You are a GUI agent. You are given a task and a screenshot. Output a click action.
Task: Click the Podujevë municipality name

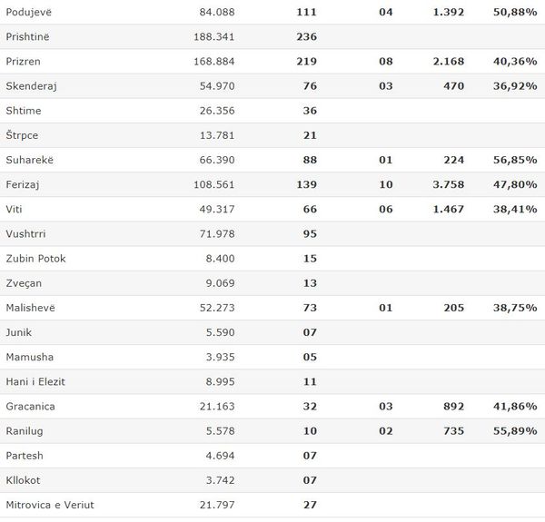[28, 12]
